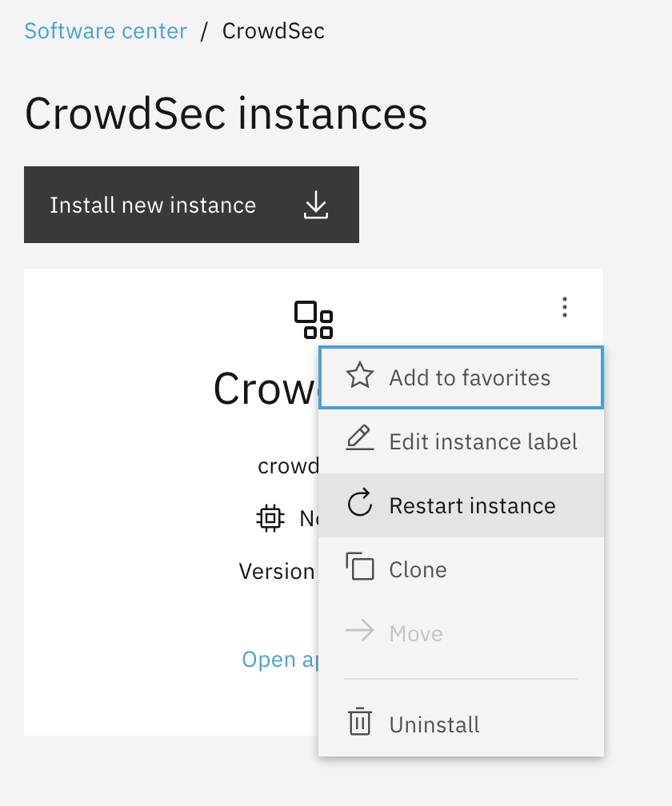This screenshot has height=806, width=672.
Task: Click the pencil icon for Edit instance label
Action: (x=360, y=441)
